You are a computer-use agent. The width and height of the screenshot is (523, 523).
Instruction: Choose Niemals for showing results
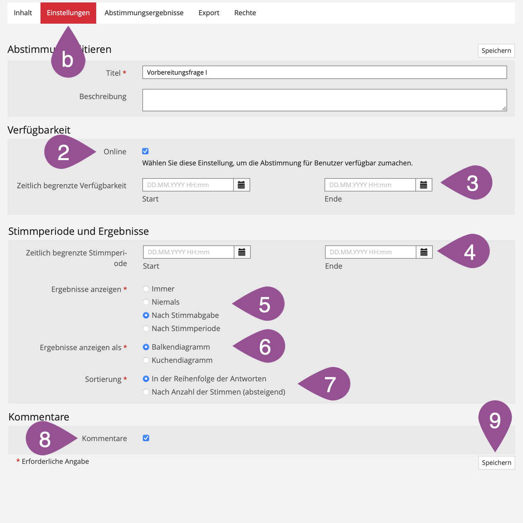tap(146, 302)
